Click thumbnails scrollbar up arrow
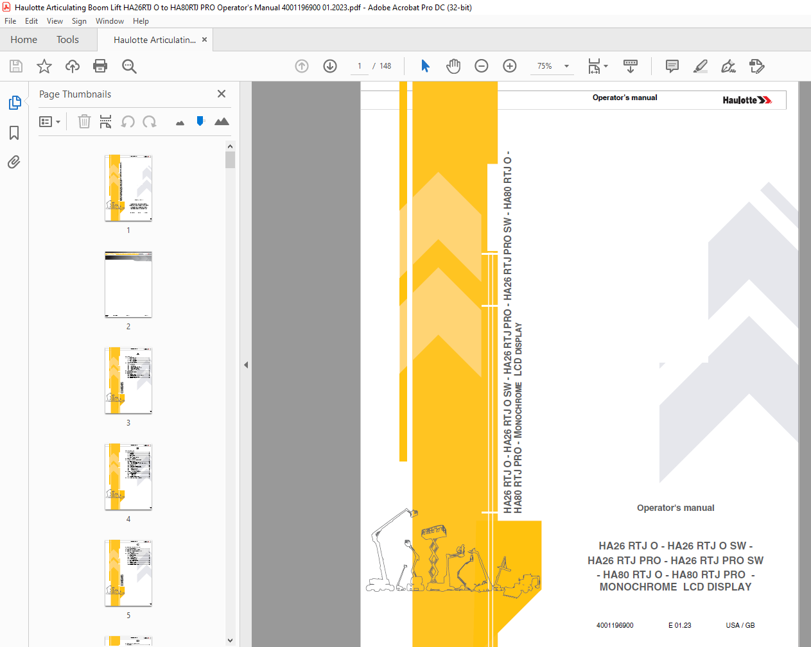811x647 pixels. tap(230, 146)
